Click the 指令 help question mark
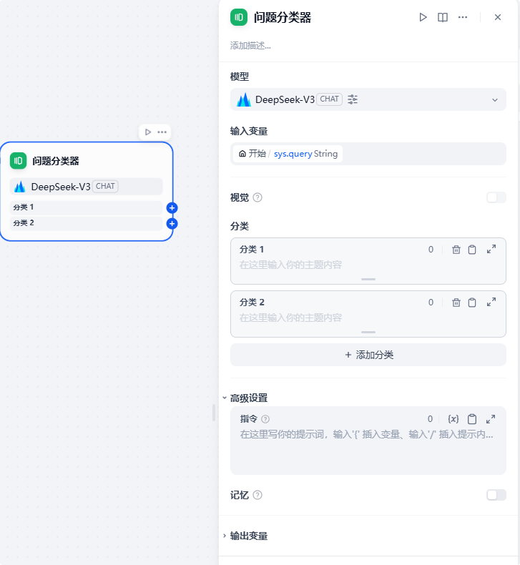520x565 pixels. [x=265, y=419]
